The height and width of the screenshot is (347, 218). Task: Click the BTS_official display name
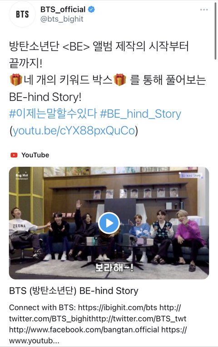(63, 9)
